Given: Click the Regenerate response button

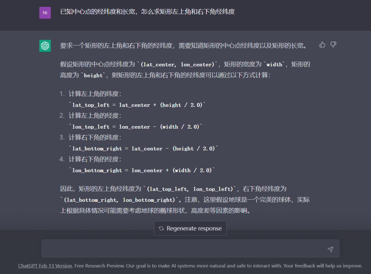Looking at the screenshot, I should point(190,228).
